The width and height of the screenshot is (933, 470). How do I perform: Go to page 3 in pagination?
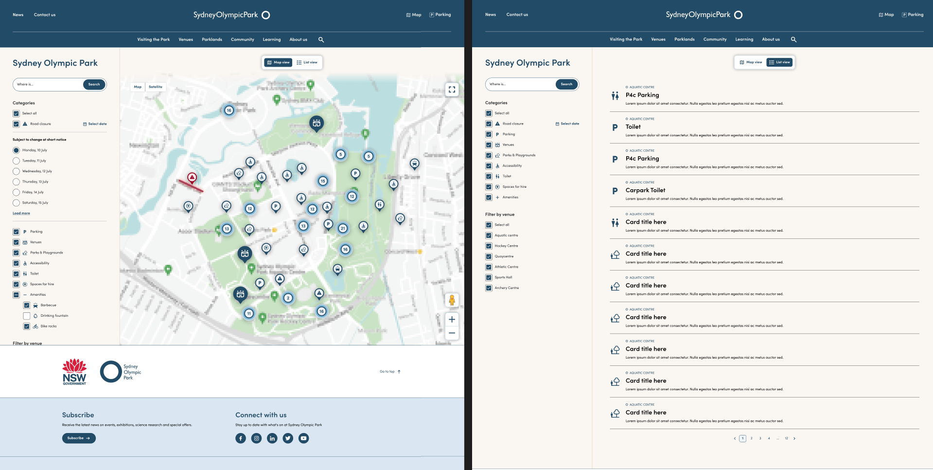[760, 438]
